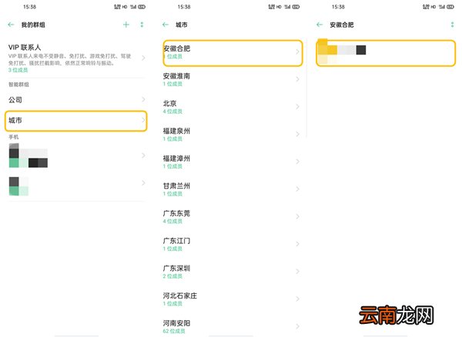Image resolution: width=462 pixels, height=337 pixels.
Task: Expand VIP 联系人 chevron arrow
Action: point(143,58)
